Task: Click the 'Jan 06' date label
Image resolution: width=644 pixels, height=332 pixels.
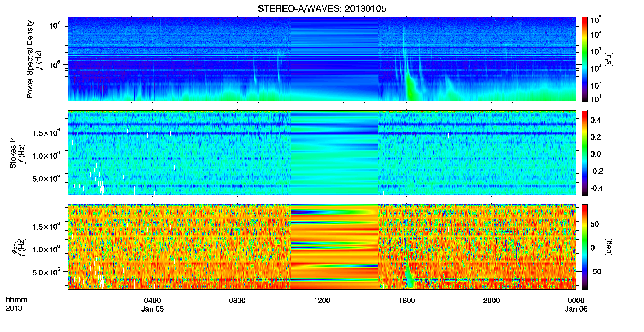Action: 576,309
